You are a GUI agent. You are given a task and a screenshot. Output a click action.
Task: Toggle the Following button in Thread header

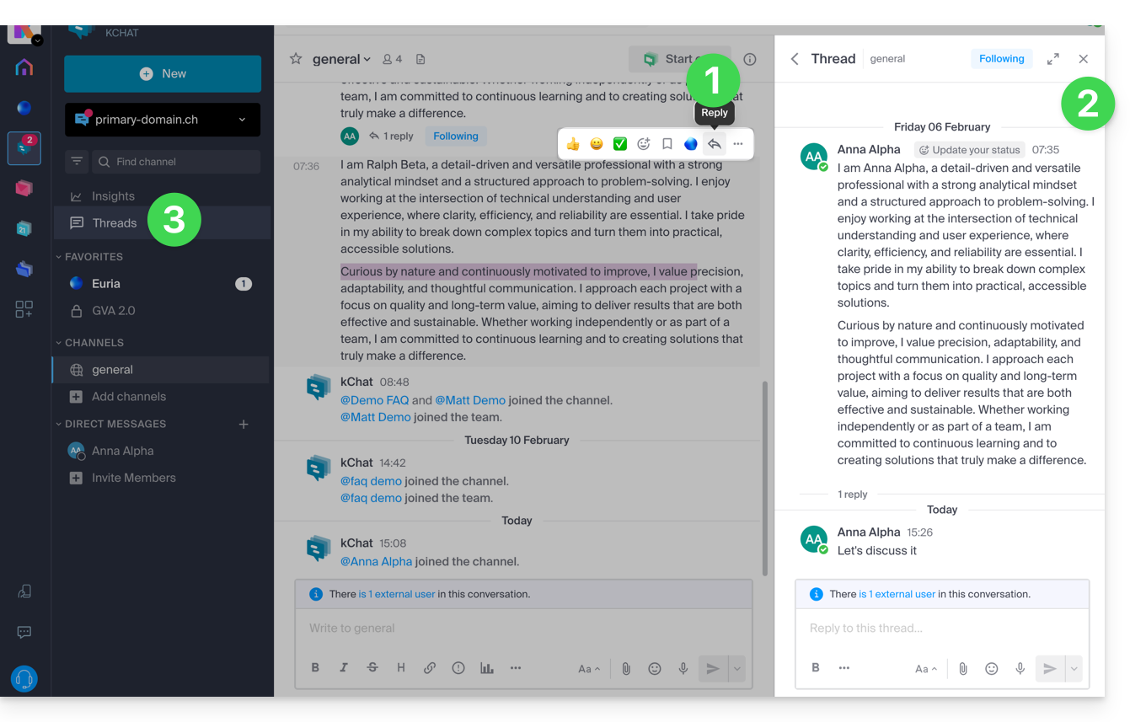point(1002,59)
